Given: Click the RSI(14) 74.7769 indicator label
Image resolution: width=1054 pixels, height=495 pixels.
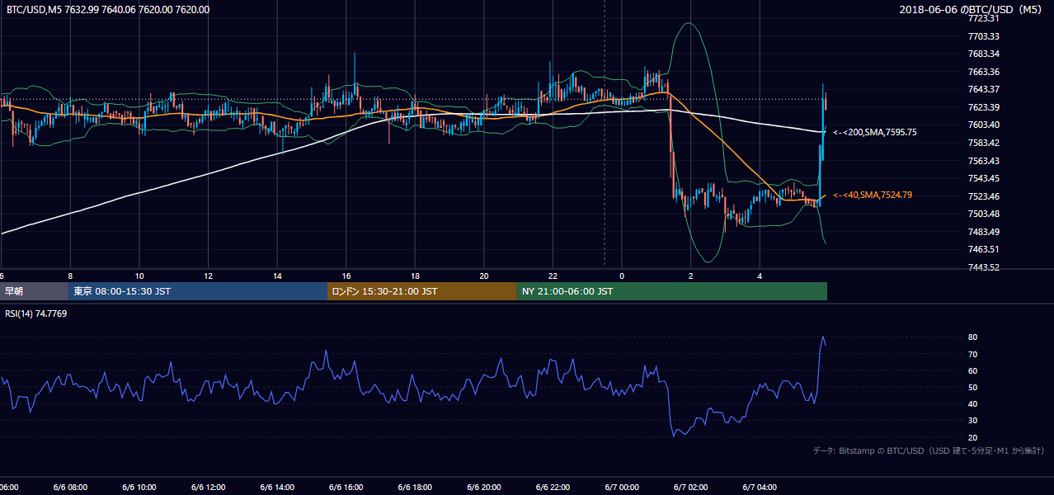Looking at the screenshot, I should 35,313.
